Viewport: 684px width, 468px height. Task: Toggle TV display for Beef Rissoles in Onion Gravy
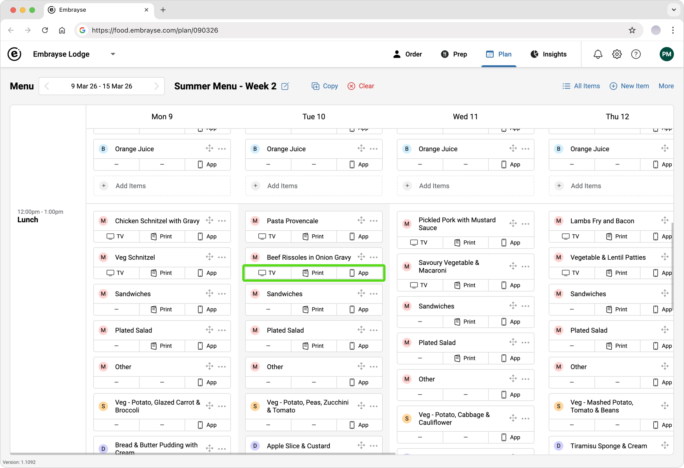coord(267,273)
